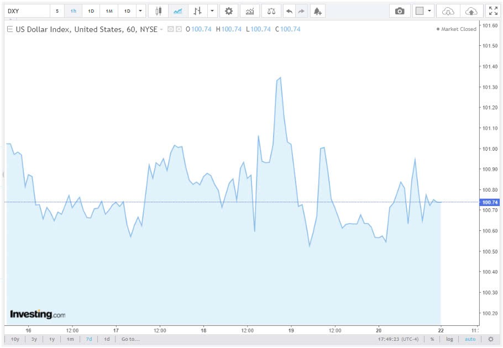Select the candlestick chart style icon
The width and height of the screenshot is (503, 348).
point(159,11)
